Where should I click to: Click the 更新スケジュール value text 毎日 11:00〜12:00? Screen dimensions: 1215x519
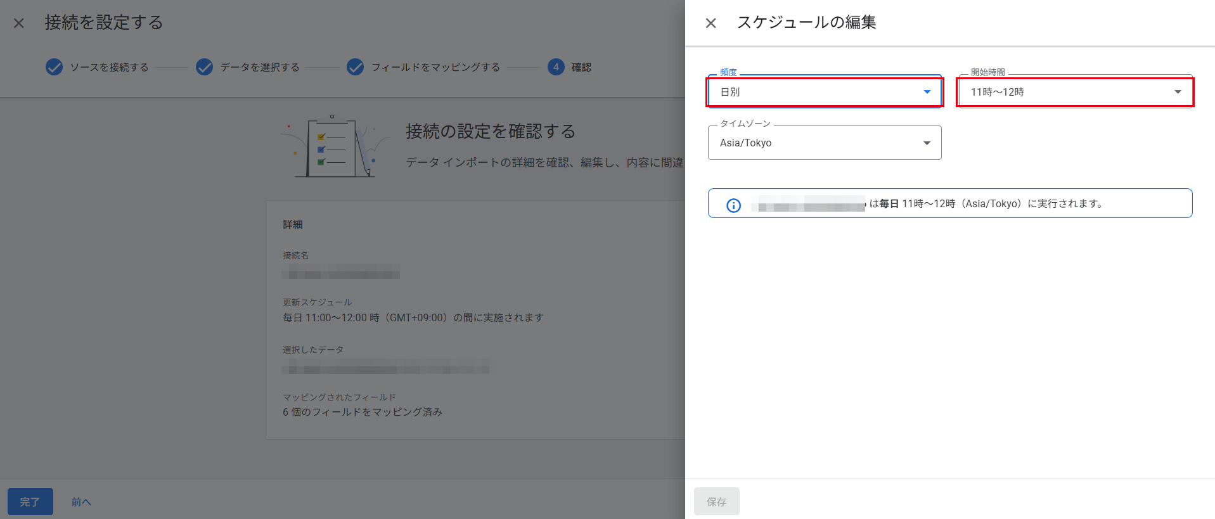413,317
